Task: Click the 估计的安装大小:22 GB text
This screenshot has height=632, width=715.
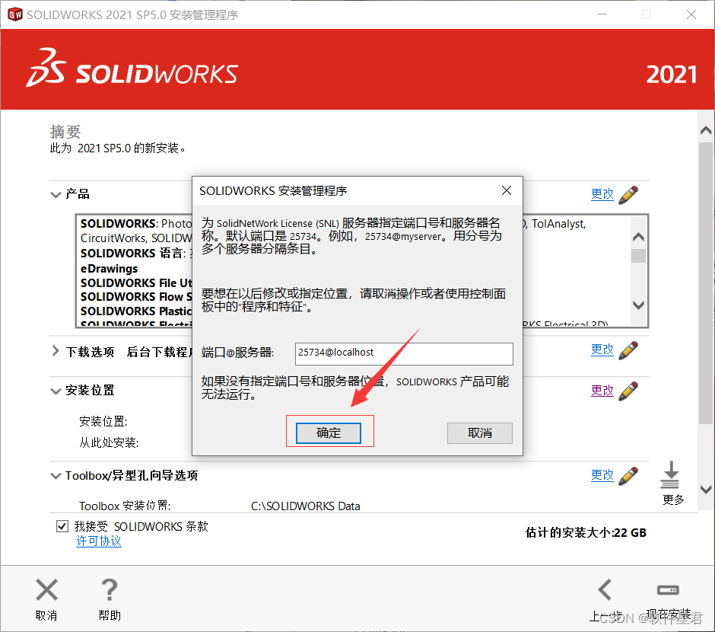Action: coord(586,532)
